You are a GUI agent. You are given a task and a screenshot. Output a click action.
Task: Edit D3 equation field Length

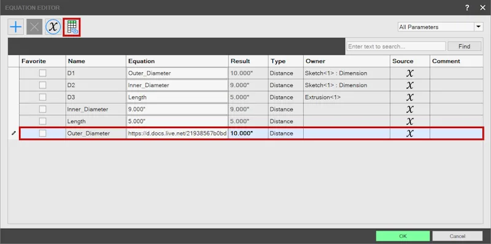click(x=177, y=97)
